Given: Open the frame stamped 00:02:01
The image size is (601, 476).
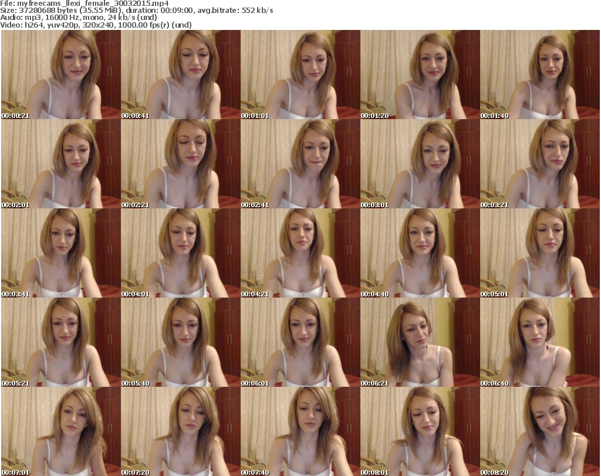Looking at the screenshot, I should point(61,164).
